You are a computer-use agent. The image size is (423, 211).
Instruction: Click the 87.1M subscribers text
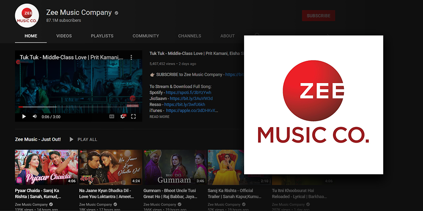tap(63, 20)
